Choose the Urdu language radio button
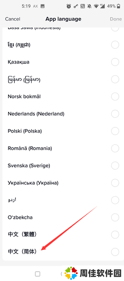Screen dimensions: 124x281 point(115,200)
